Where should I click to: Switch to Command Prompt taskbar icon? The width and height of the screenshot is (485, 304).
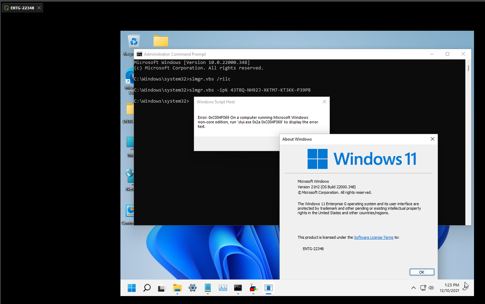[x=238, y=288]
